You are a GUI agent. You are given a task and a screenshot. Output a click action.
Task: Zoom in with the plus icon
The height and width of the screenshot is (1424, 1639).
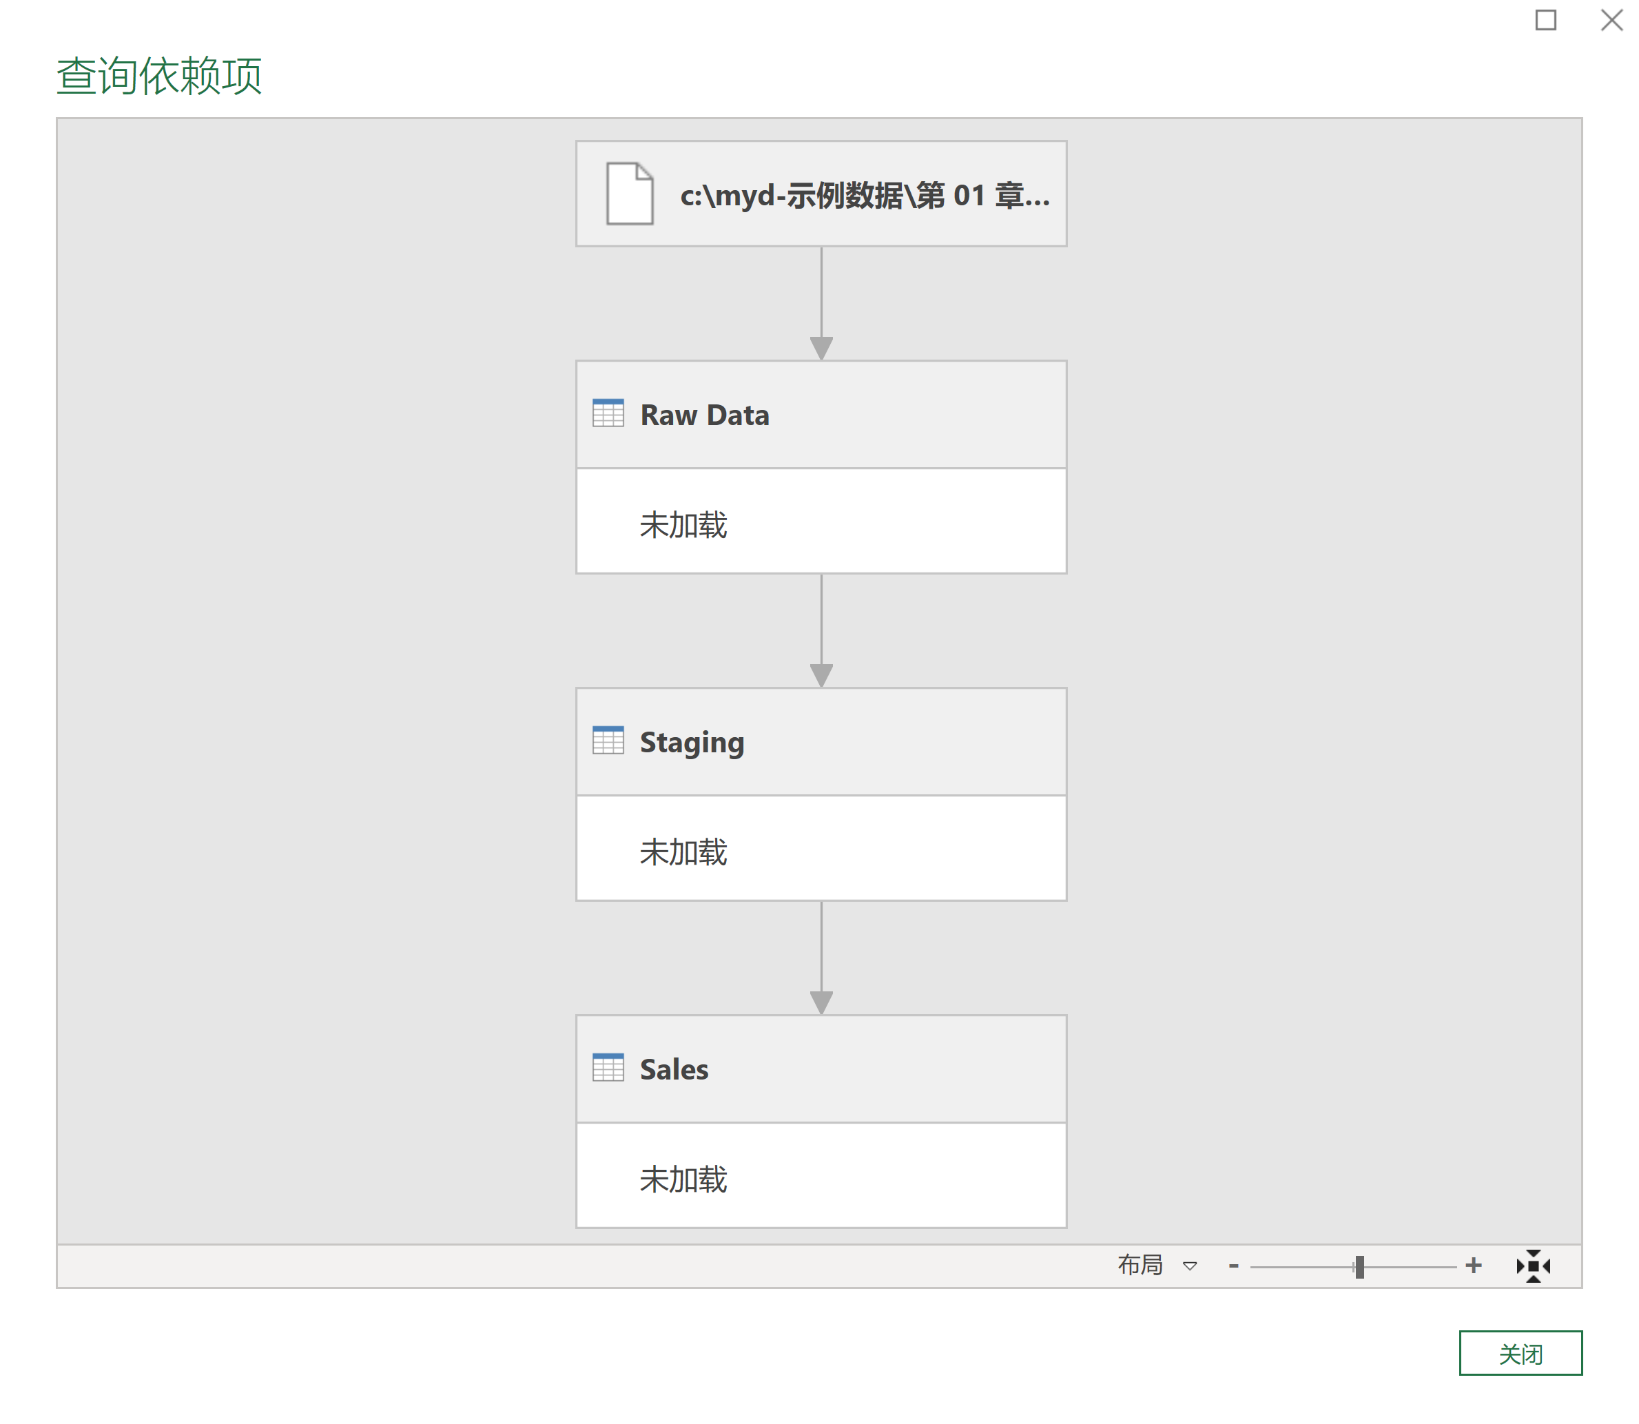pyautogui.click(x=1473, y=1265)
